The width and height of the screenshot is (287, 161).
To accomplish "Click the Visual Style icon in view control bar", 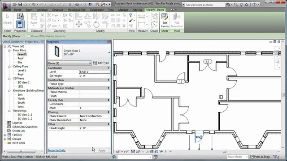I will click(138, 151).
